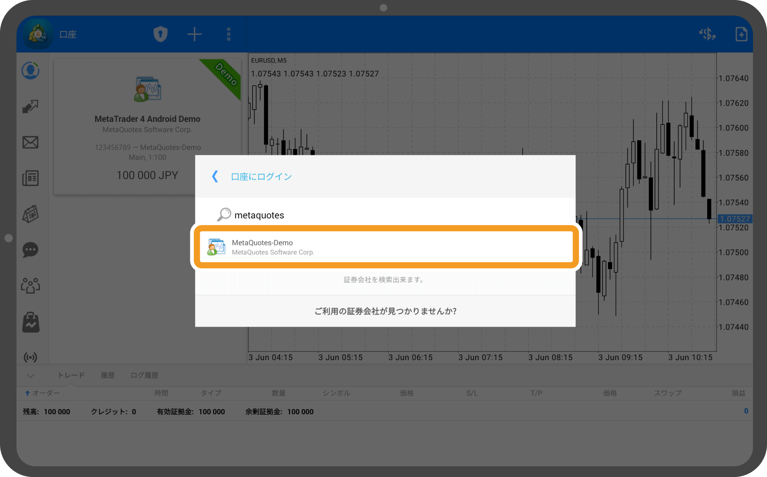Open the traders community icon
767x477 pixels.
click(30, 285)
